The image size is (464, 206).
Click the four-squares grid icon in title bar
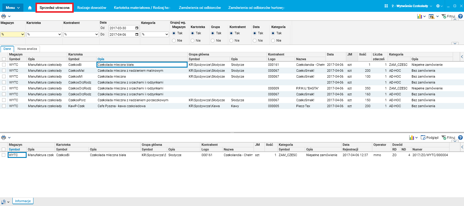coord(386,6)
